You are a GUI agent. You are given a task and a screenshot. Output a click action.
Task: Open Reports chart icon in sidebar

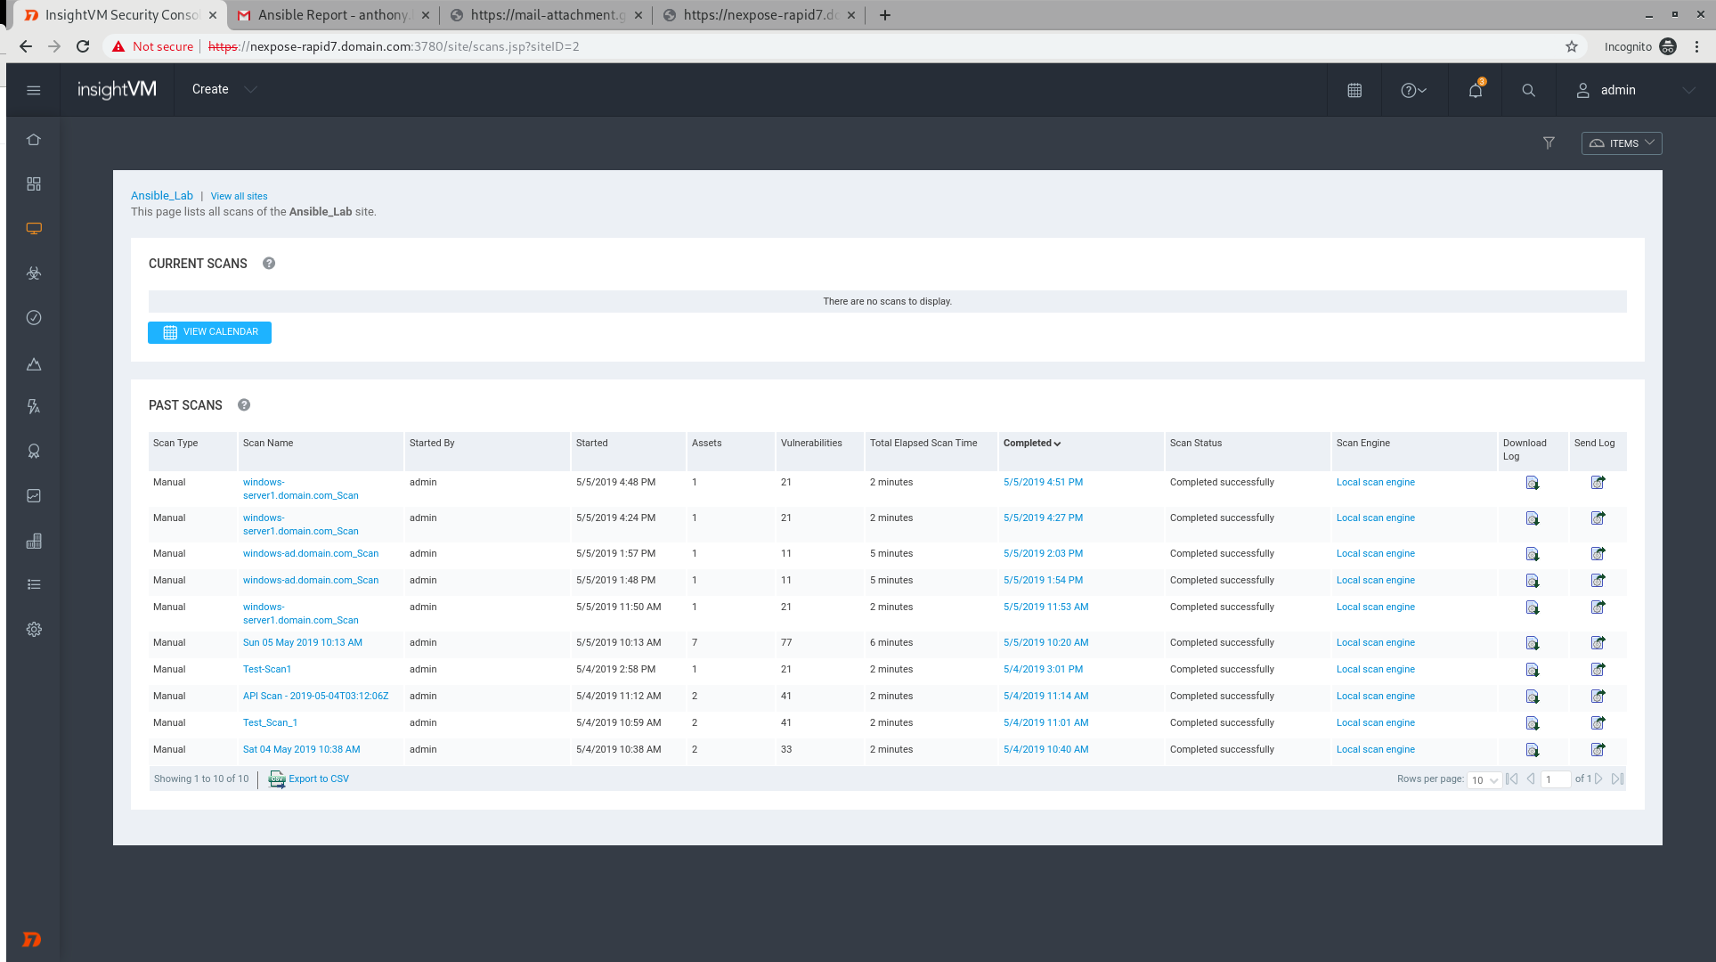point(34,496)
